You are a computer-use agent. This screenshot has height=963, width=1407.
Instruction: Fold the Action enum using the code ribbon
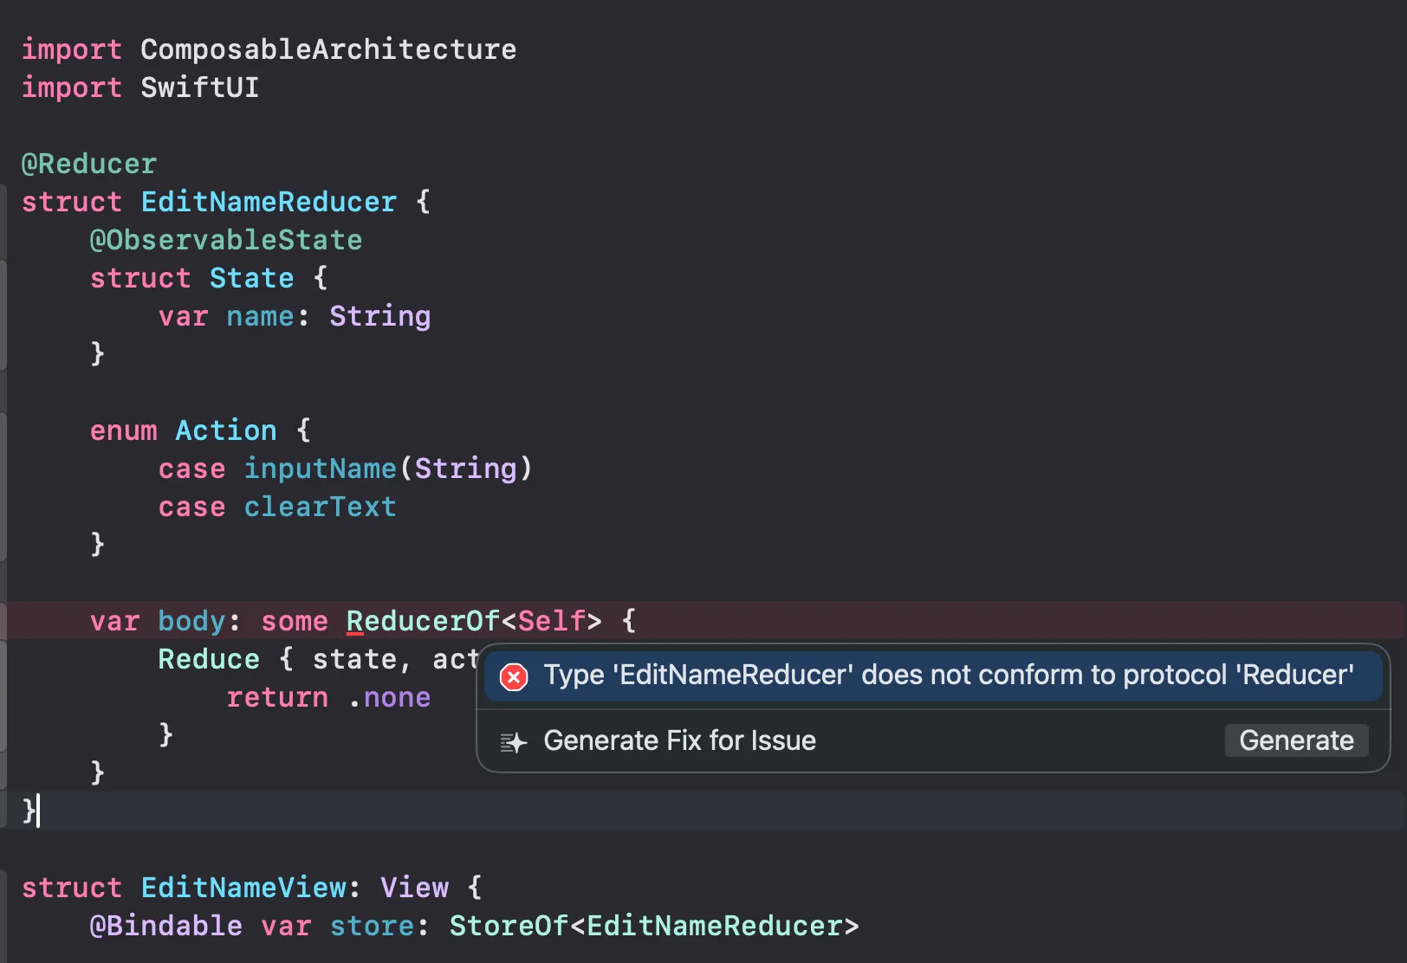point(3,430)
